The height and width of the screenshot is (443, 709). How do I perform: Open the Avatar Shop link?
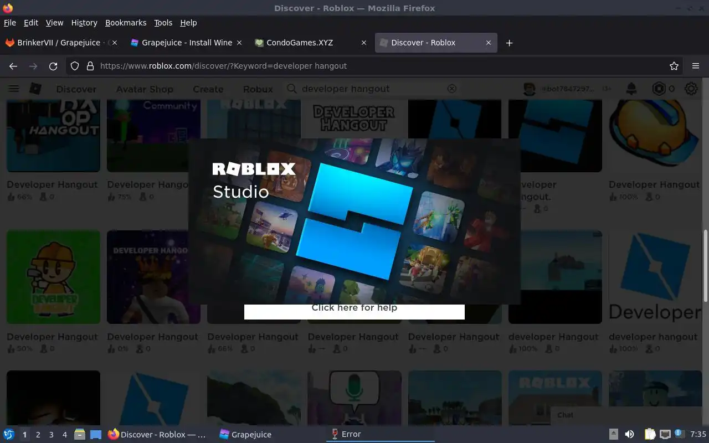(x=145, y=89)
